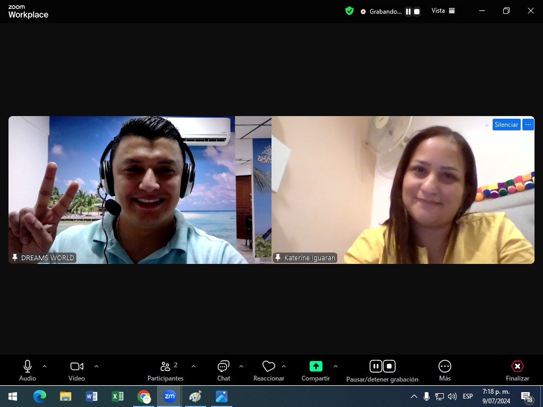Open network settings tray icon

(440, 396)
